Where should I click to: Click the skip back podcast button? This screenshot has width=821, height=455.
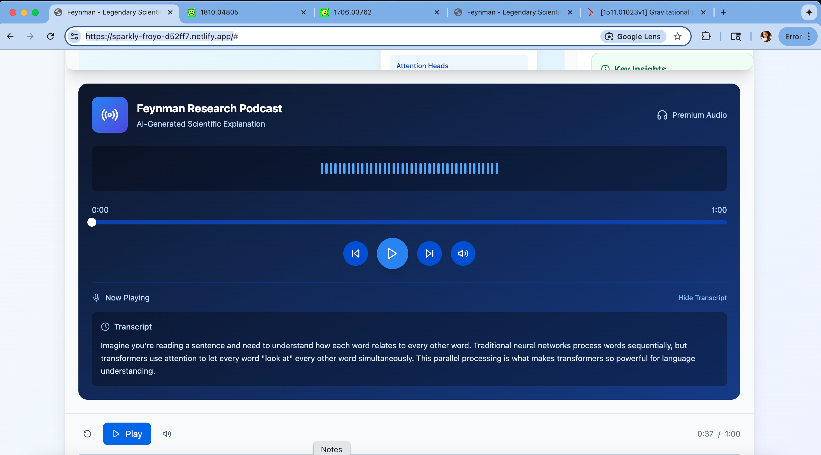(355, 253)
